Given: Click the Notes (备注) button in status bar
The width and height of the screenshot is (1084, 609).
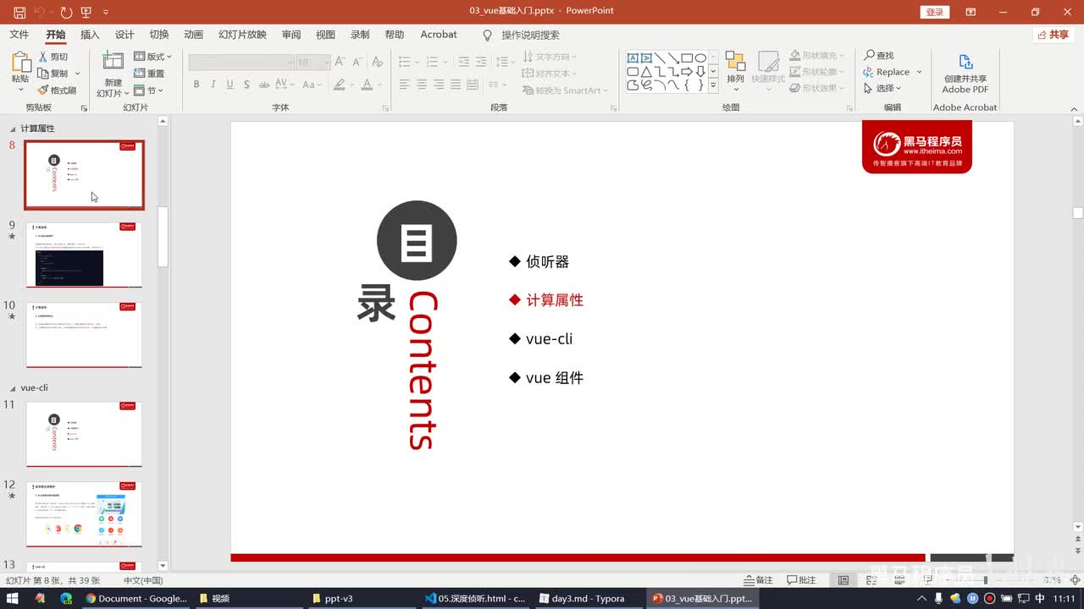Looking at the screenshot, I should [x=758, y=580].
